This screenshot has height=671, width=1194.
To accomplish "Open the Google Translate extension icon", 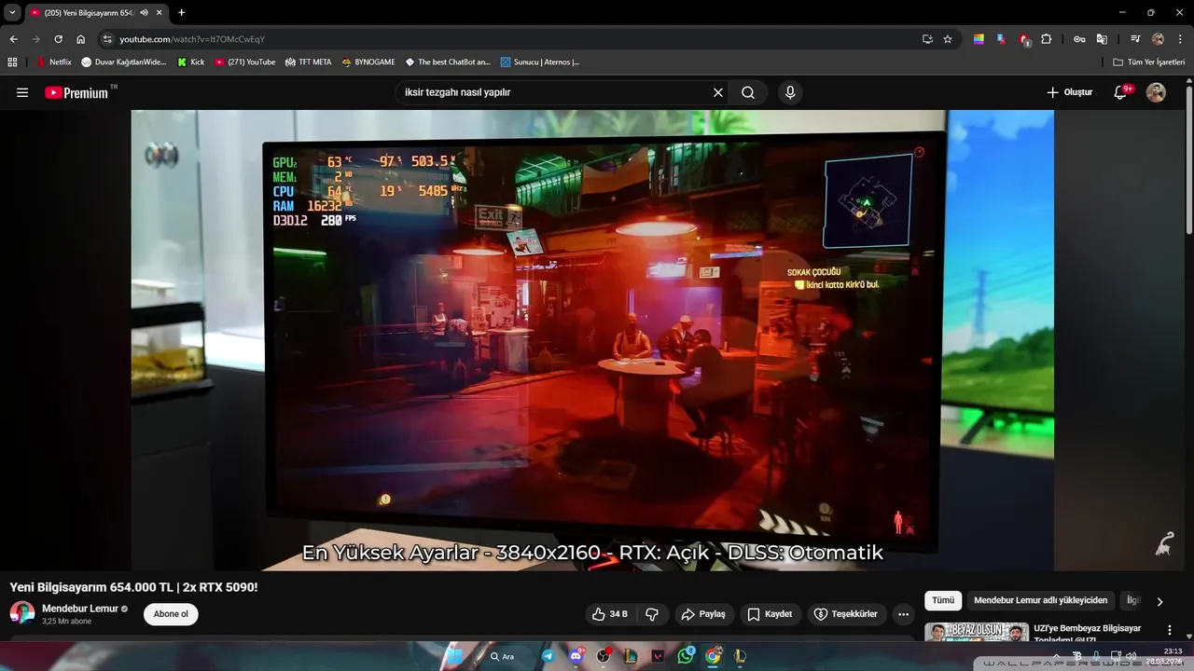I will (1102, 39).
